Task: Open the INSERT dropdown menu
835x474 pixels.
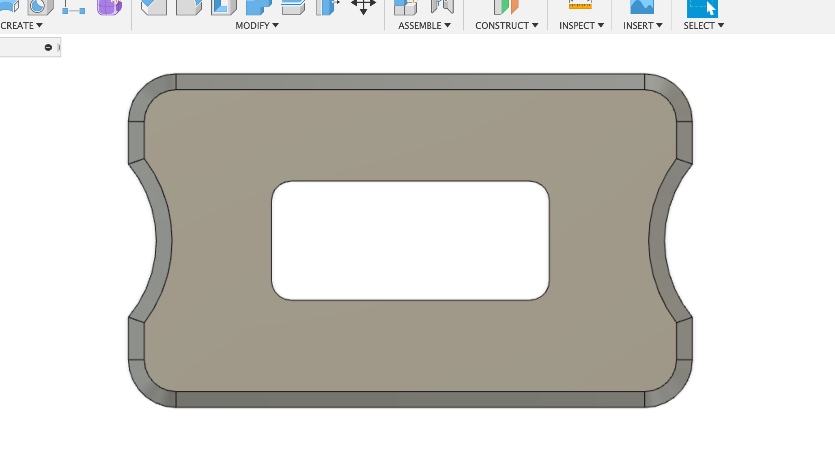Action: [643, 26]
